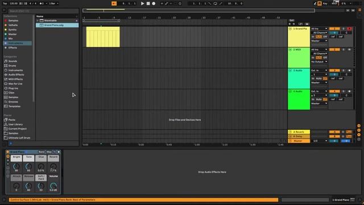Click the 120.00 tempo field
364x205 pixels.
tap(14, 3)
